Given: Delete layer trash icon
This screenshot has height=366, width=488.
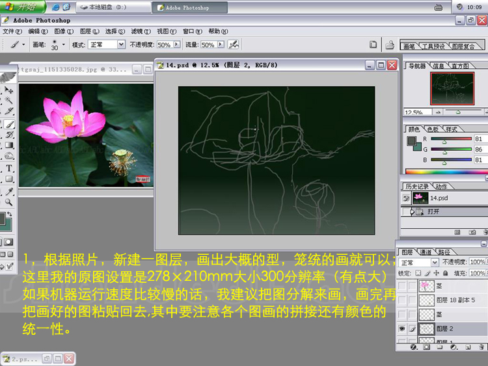Looking at the screenshot, I should tap(481, 347).
